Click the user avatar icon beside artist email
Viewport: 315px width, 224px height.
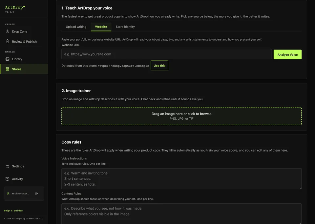pyautogui.click(x=8, y=193)
